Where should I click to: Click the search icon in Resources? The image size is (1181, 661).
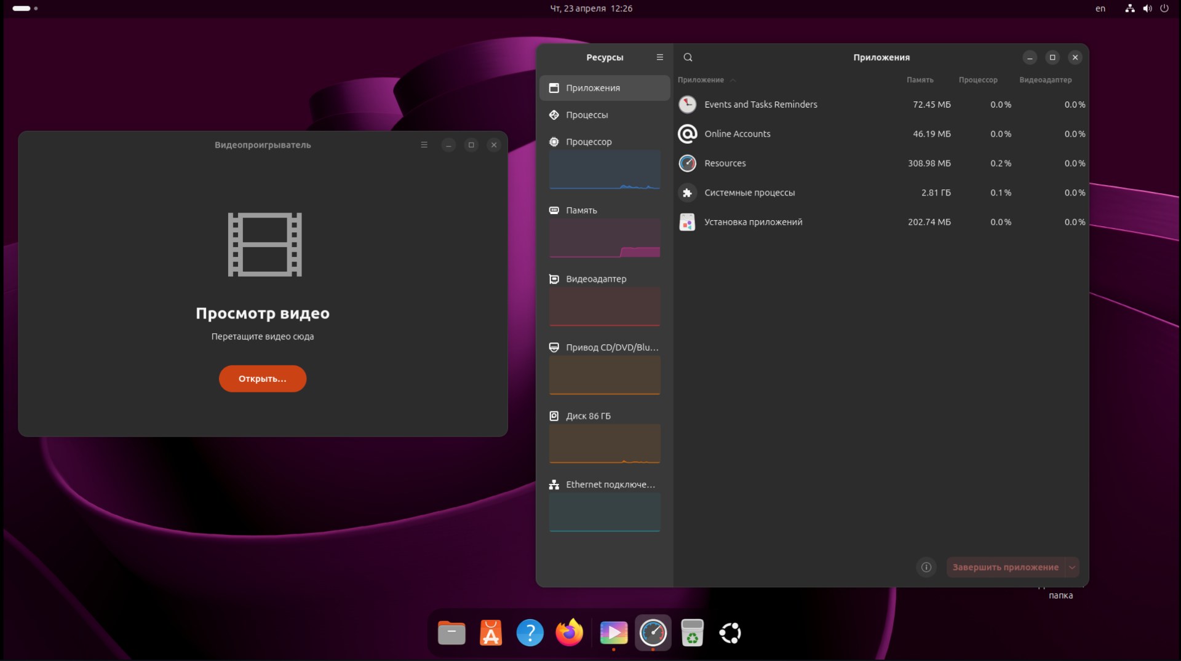coord(688,57)
